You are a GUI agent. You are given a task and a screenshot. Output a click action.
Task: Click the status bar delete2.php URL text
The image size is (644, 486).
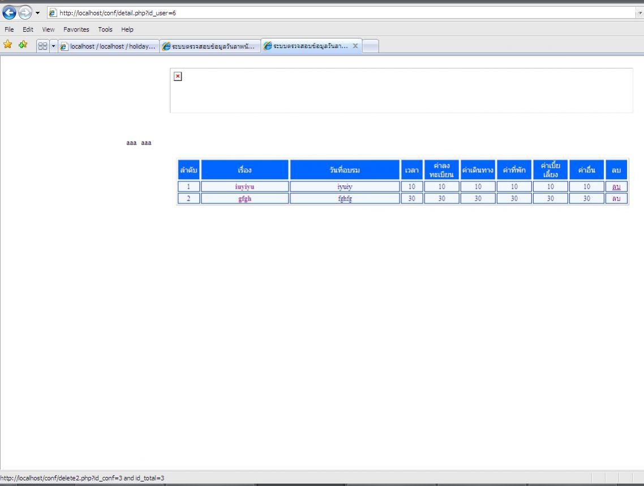click(x=82, y=478)
